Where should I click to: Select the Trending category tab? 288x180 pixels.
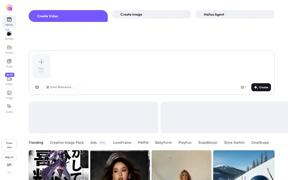coord(36,143)
